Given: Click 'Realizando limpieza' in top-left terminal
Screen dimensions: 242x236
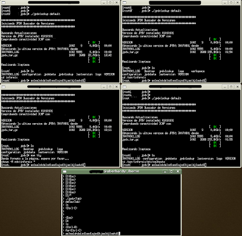Looking at the screenshot, I should pyautogui.click(x=15, y=65).
